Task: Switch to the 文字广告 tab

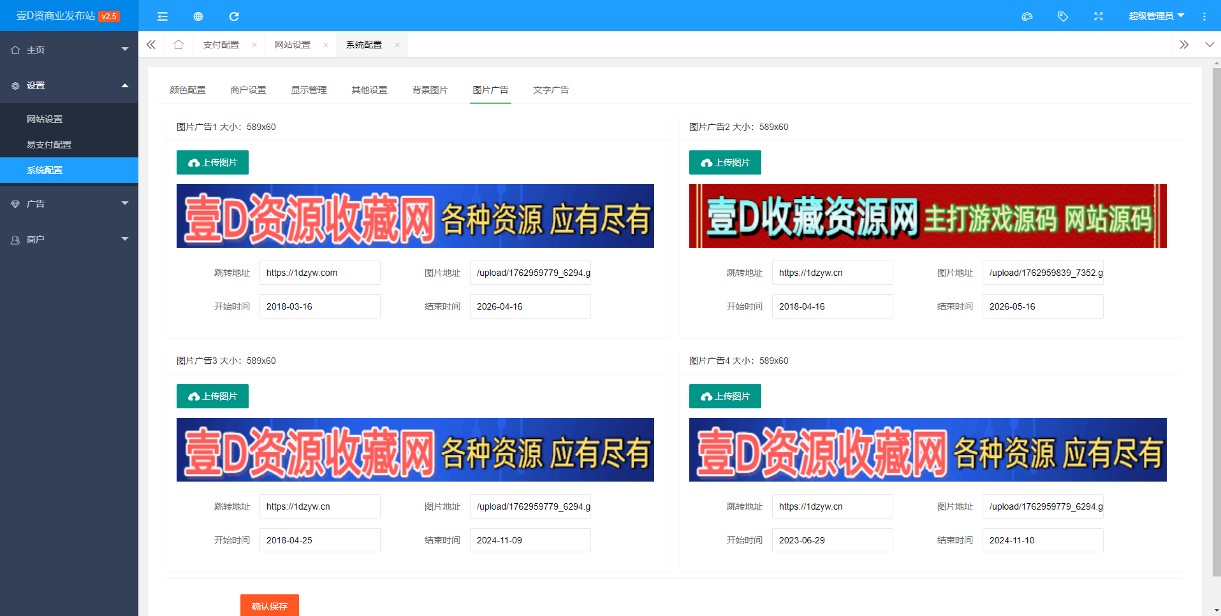Action: pos(551,90)
